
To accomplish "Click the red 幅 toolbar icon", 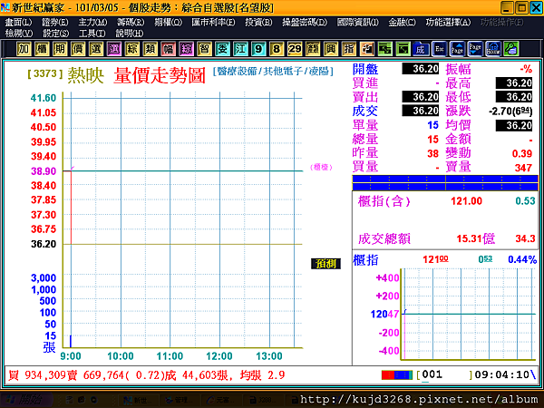I will [x=169, y=49].
